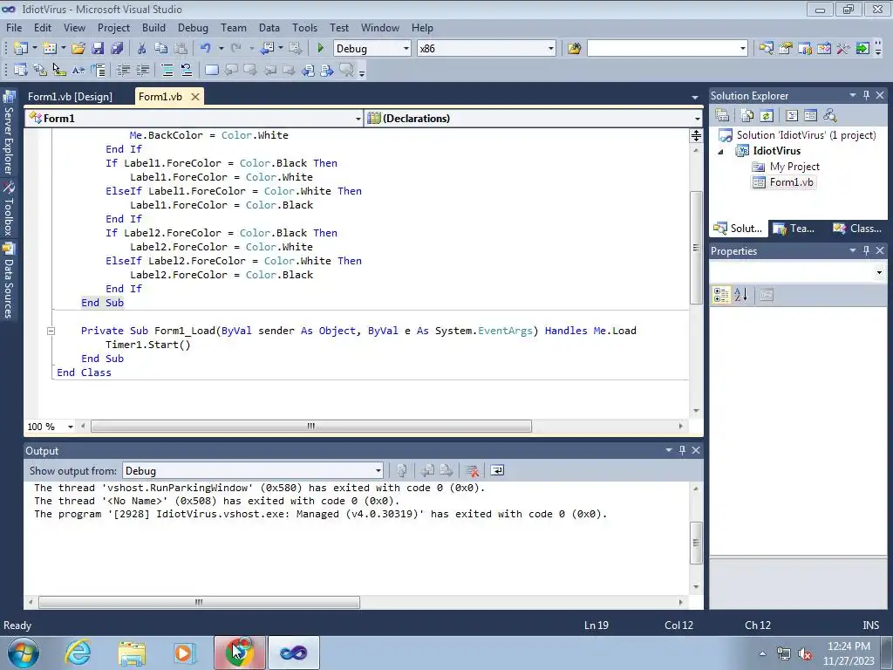The image size is (893, 670).
Task: Open the (Declarations) method dropdown
Action: 697,119
